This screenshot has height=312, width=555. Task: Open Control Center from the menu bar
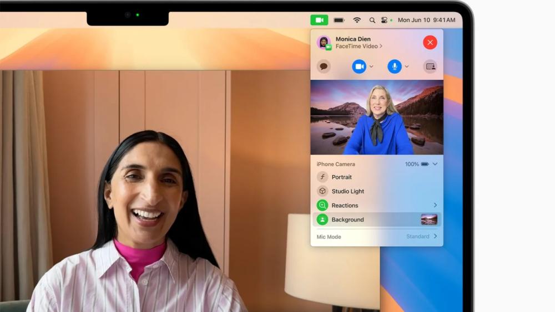tap(384, 20)
